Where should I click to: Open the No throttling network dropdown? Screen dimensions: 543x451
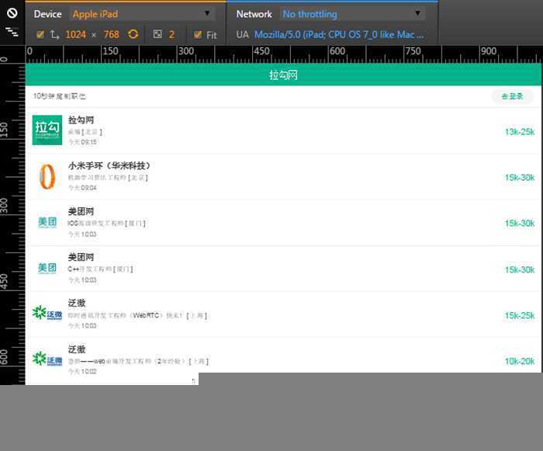[352, 14]
